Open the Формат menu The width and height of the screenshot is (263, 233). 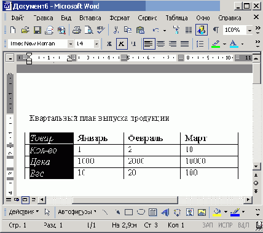[120, 18]
